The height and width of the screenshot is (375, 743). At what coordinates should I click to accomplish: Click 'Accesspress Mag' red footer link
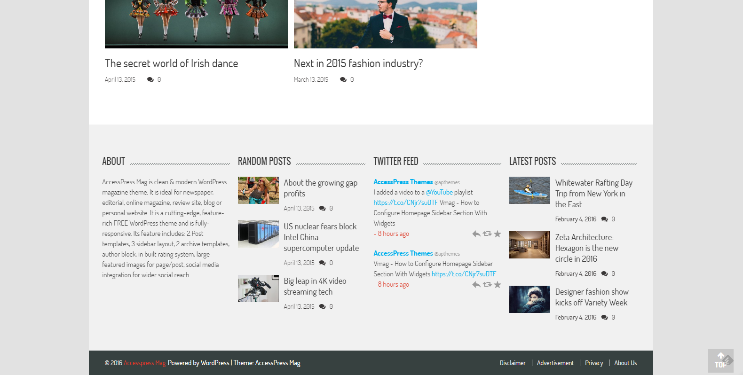(144, 363)
